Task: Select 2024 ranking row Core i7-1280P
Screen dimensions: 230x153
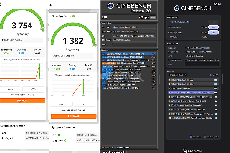Action: point(194,101)
